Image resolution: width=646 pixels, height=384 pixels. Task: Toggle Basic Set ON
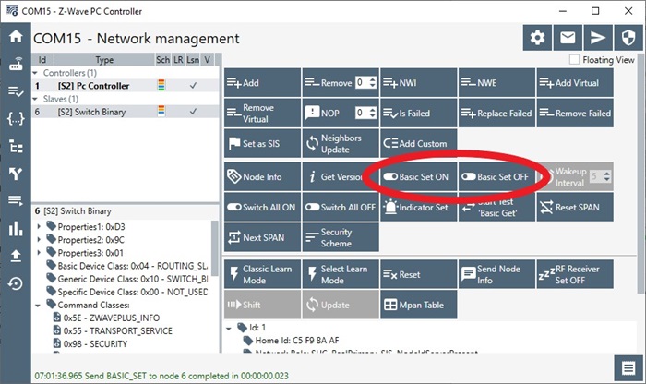[x=419, y=176]
